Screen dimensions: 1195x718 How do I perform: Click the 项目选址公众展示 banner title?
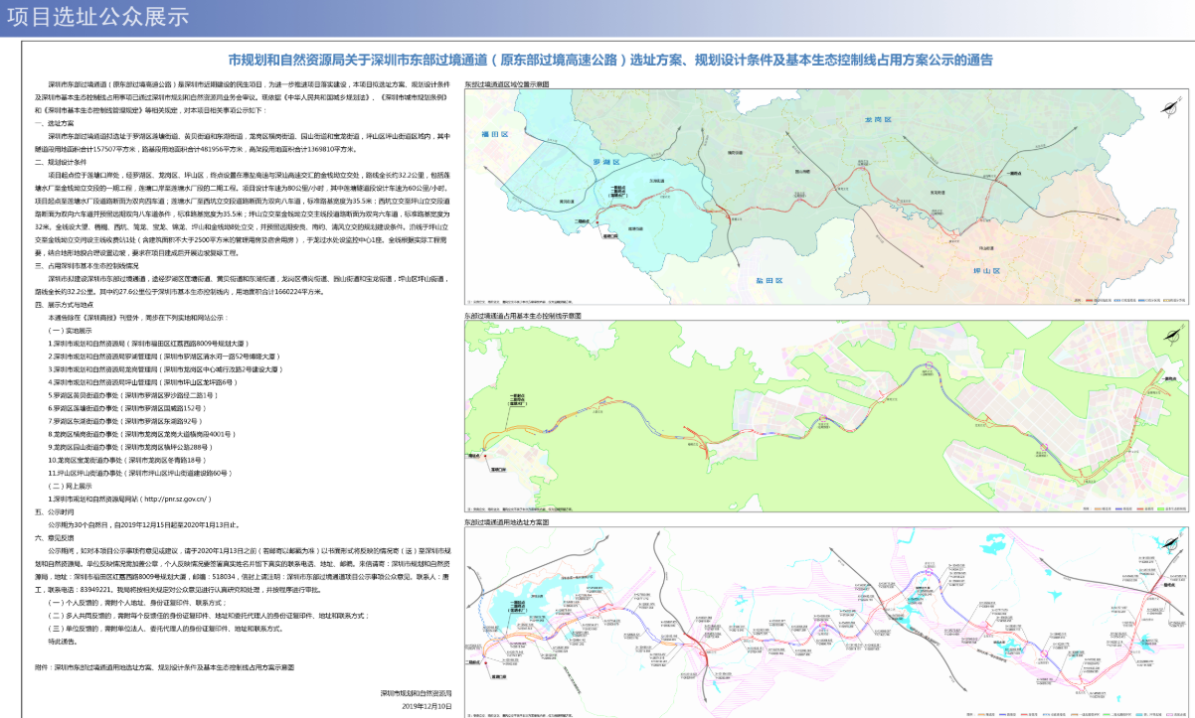click(97, 17)
